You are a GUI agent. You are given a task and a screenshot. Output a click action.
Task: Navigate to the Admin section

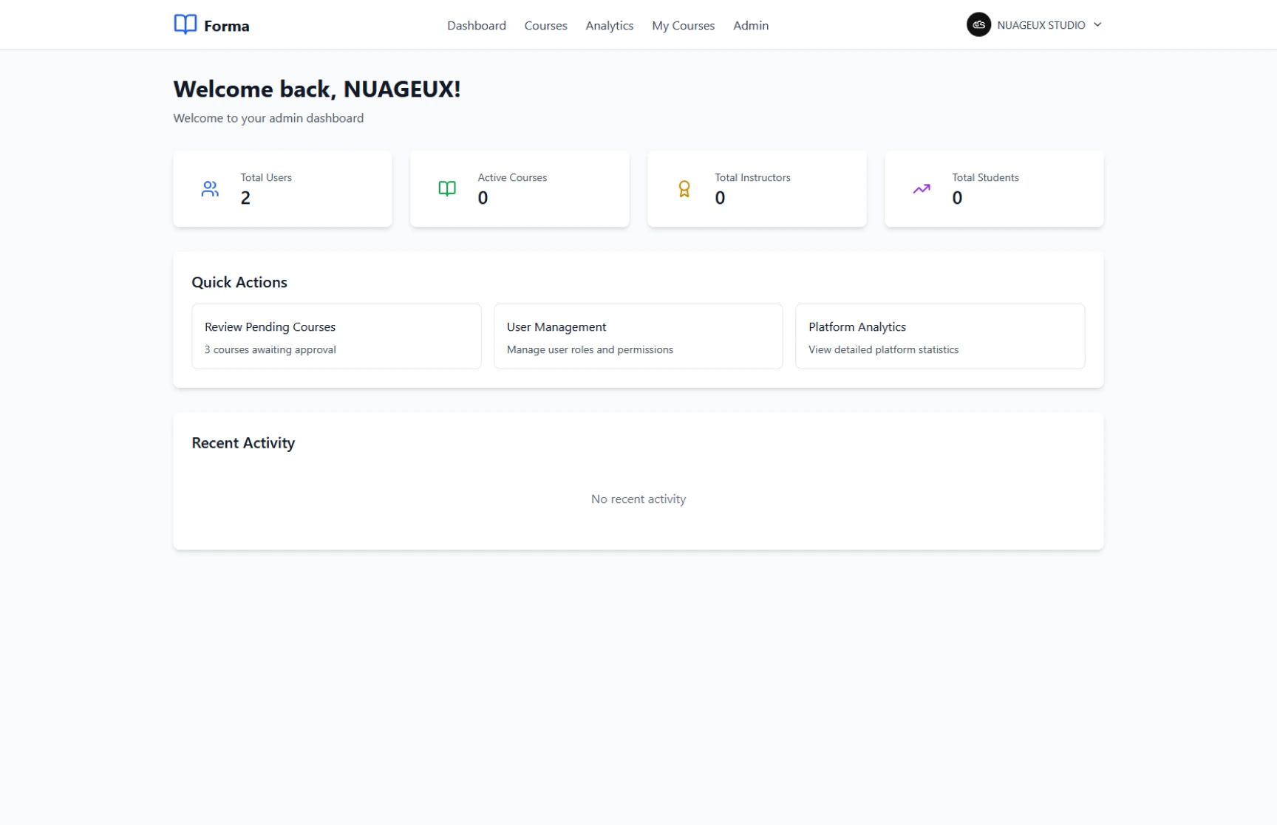click(750, 25)
